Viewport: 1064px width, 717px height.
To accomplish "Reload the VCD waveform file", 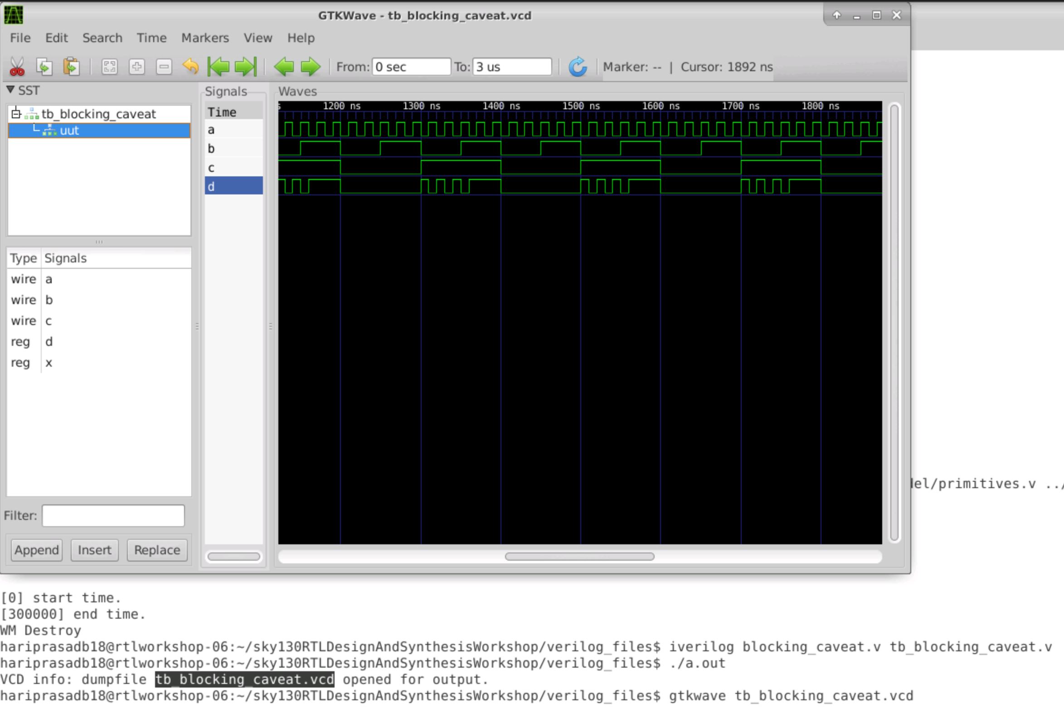I will point(578,67).
